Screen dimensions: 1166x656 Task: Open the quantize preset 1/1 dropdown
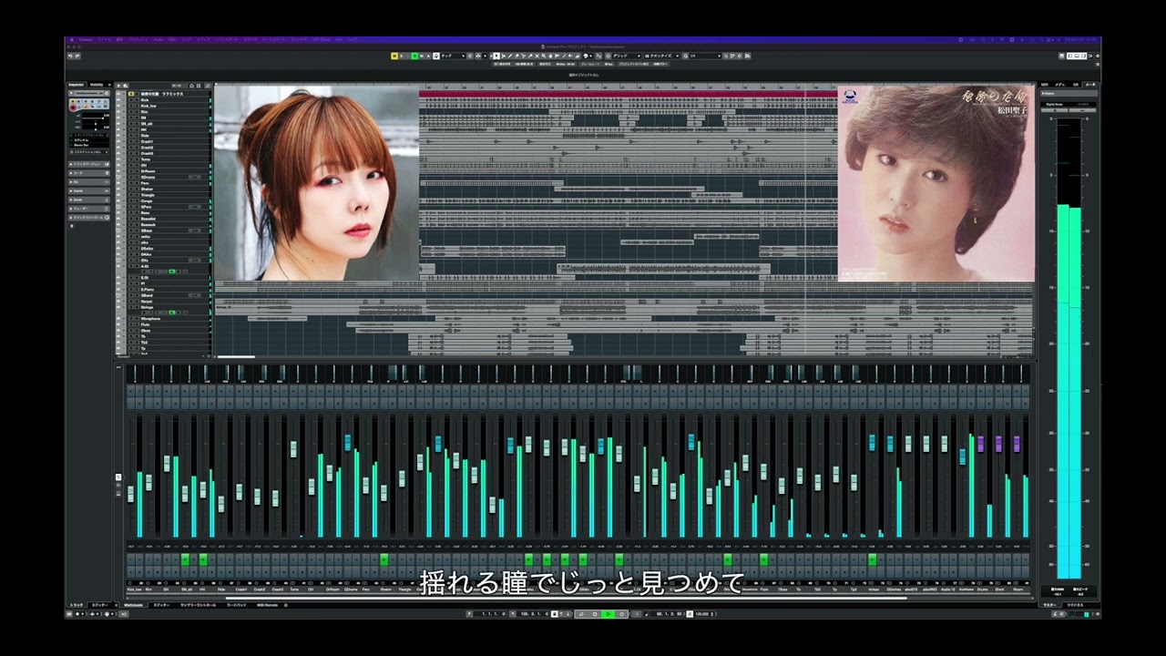coord(704,56)
